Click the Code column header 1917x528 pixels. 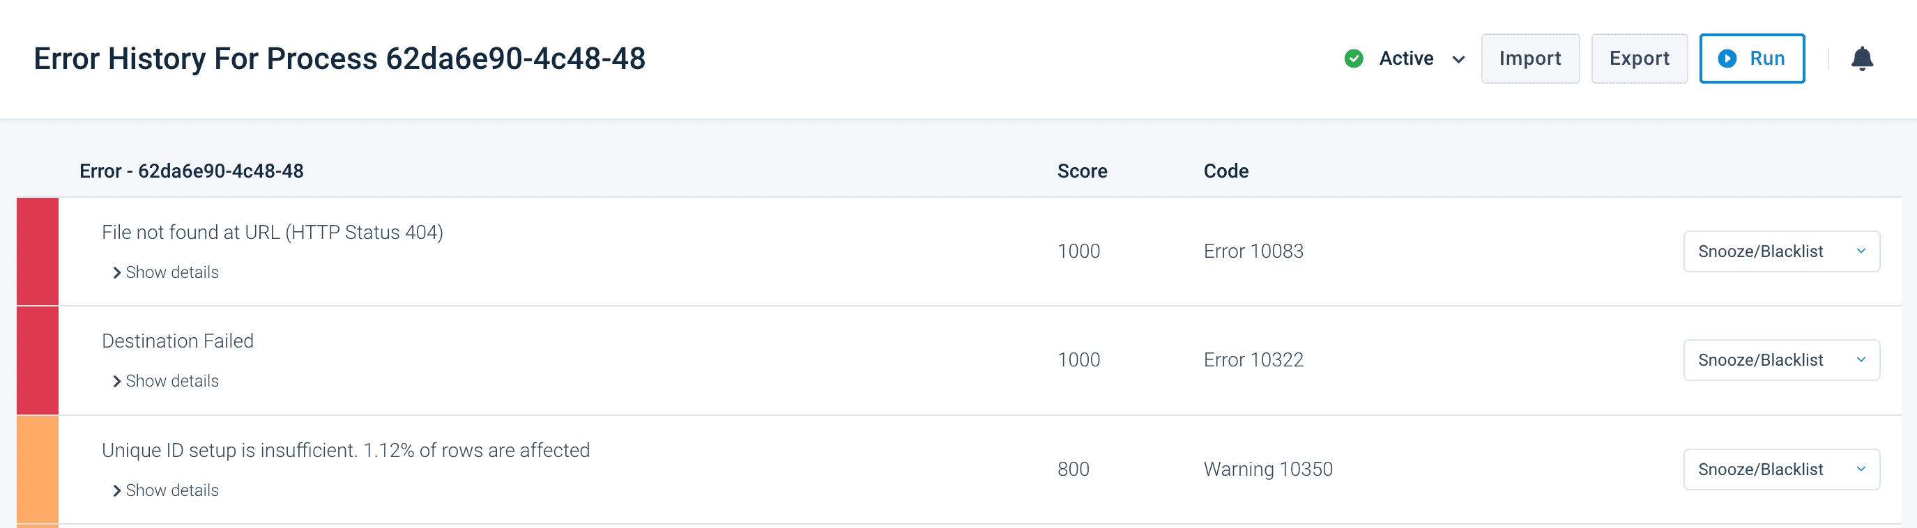click(1225, 171)
